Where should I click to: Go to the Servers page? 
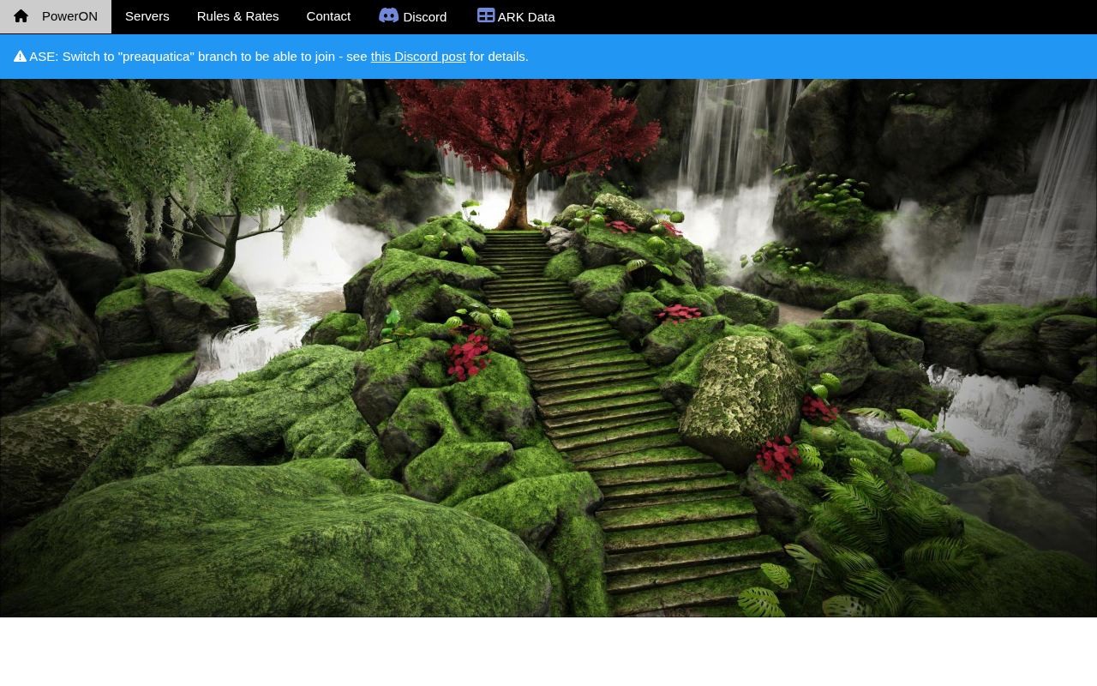click(x=147, y=16)
